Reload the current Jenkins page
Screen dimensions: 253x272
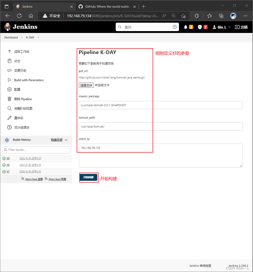coord(19,16)
